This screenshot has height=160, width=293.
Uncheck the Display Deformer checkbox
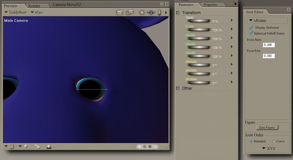(251, 28)
